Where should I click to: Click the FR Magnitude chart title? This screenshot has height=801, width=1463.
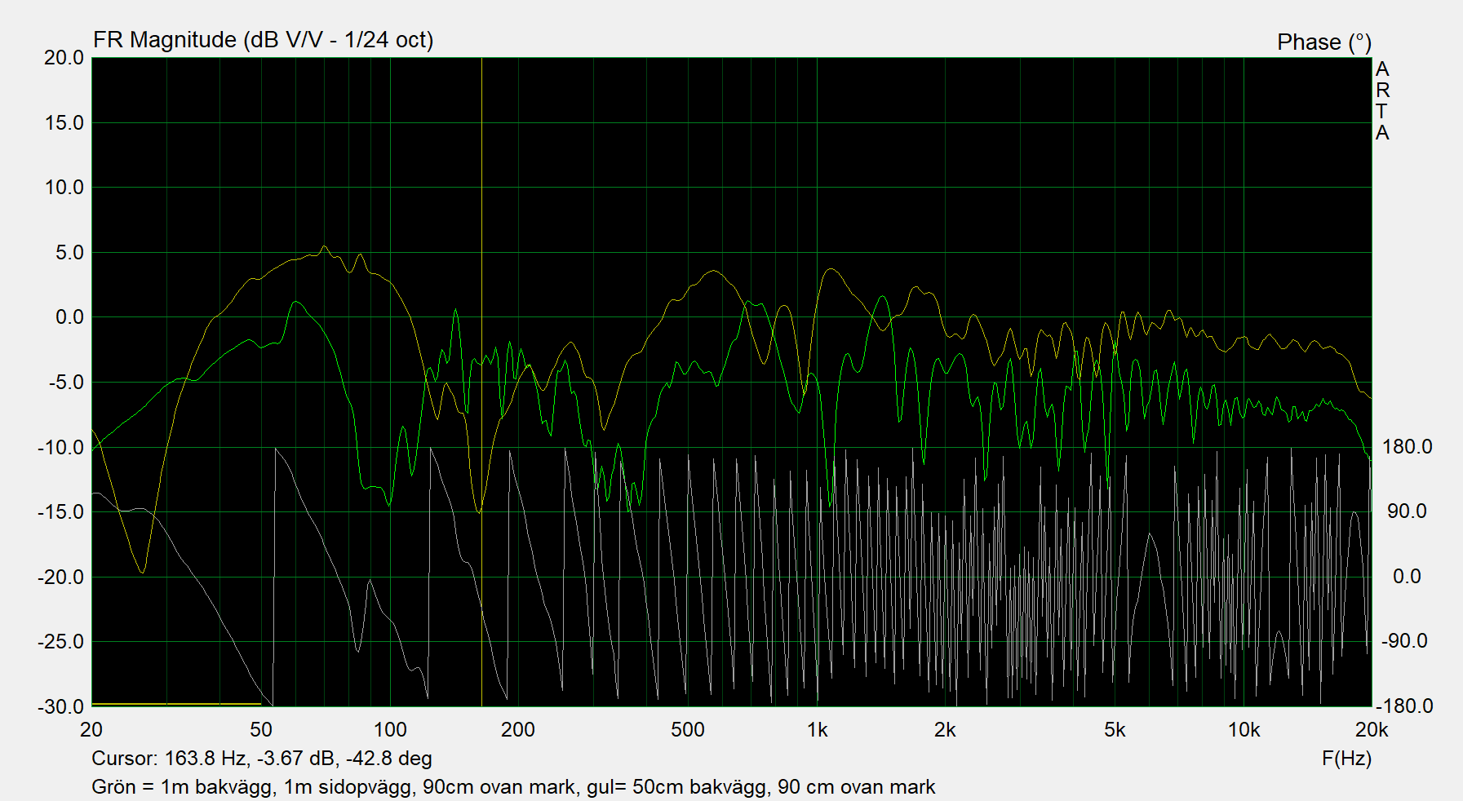tap(263, 40)
